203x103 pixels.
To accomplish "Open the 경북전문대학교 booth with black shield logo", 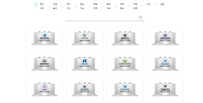I will point(165,89).
